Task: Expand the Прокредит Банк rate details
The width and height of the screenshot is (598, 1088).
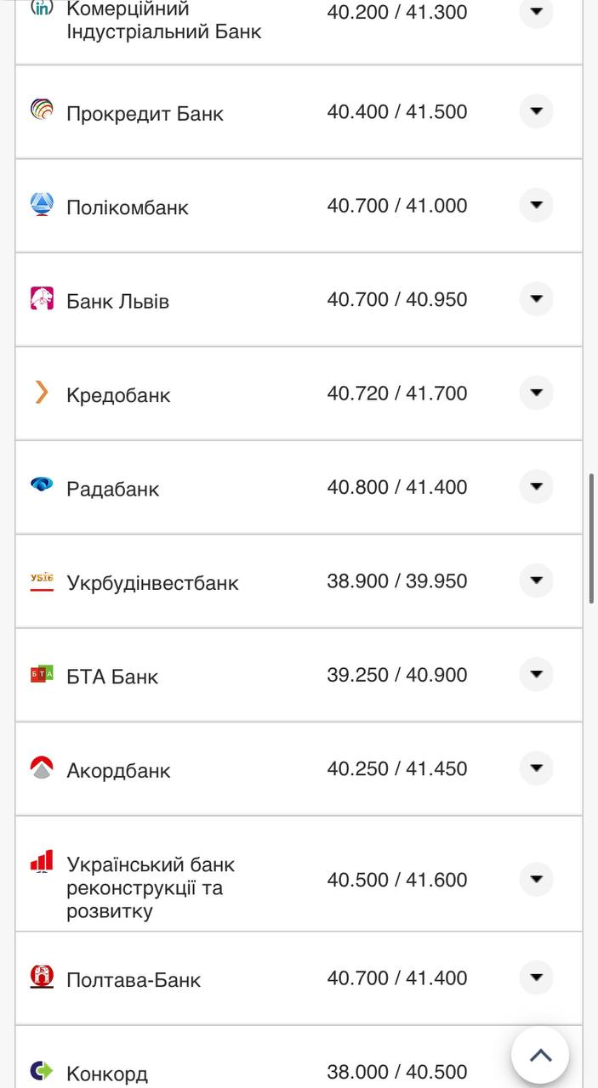Action: pos(536,111)
